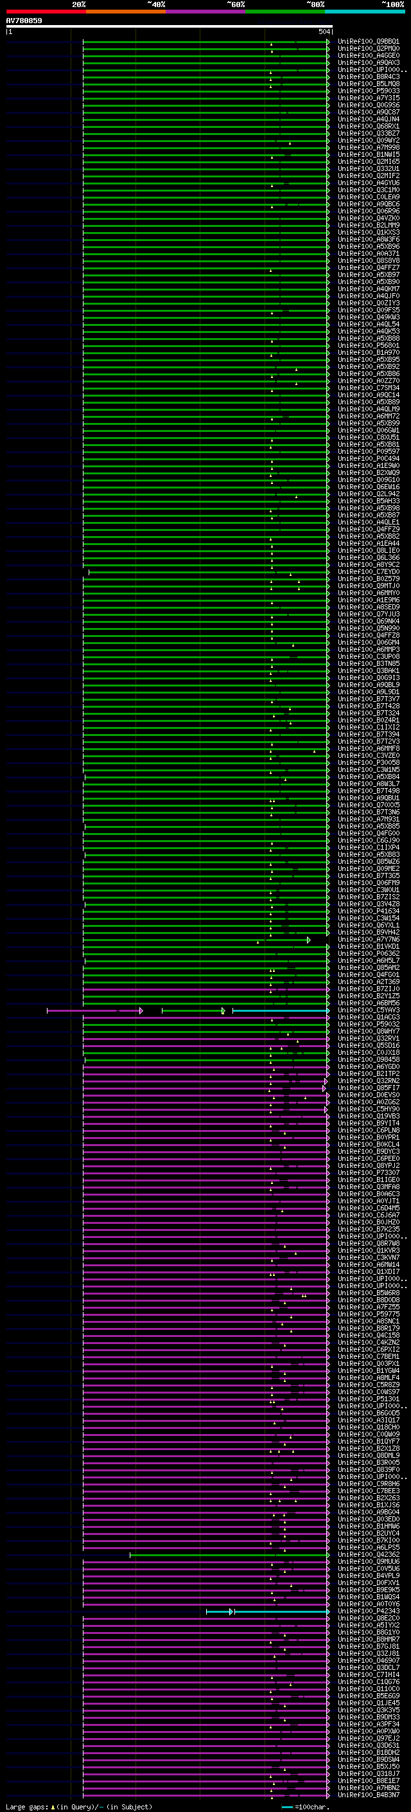The height and width of the screenshot is (1812, 411).
Task: Select label UniRef100_Q5SD16
Action: 368,1046
